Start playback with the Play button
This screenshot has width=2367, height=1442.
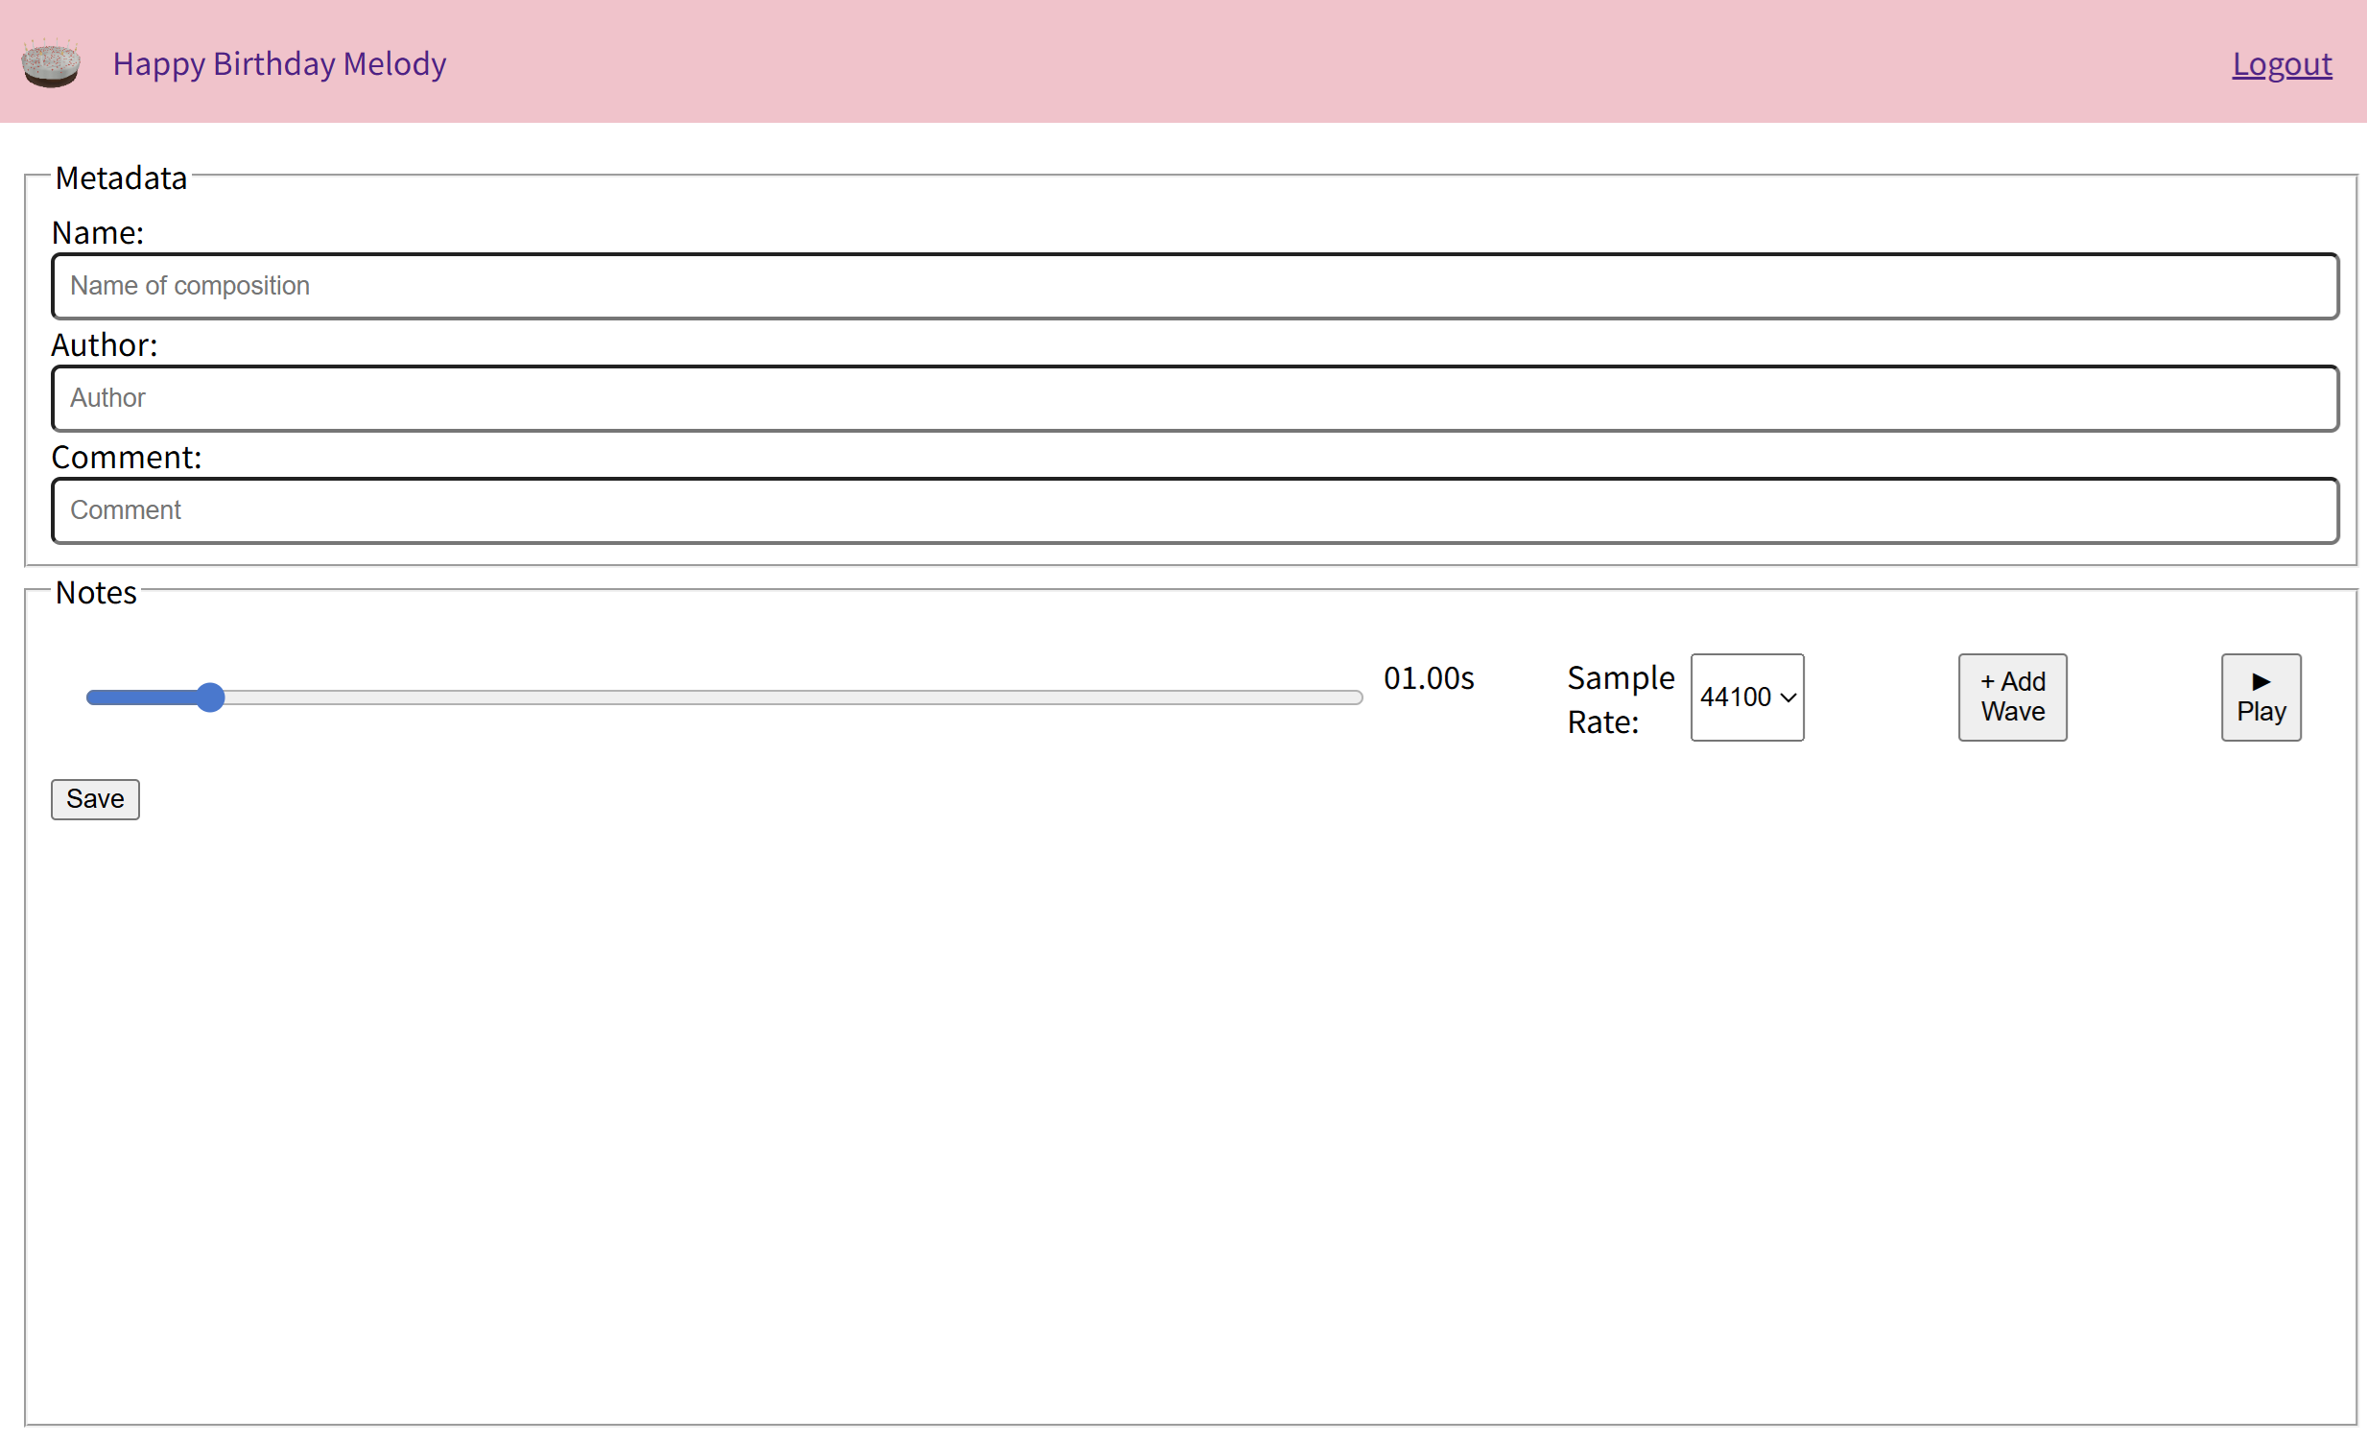(x=2260, y=697)
